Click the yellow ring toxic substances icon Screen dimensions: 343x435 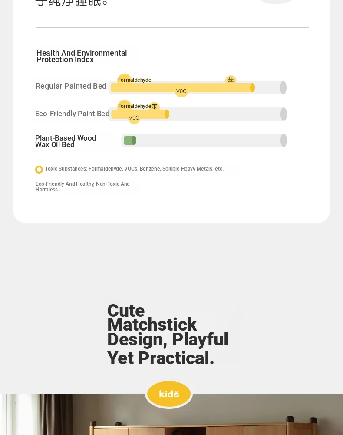pos(39,170)
